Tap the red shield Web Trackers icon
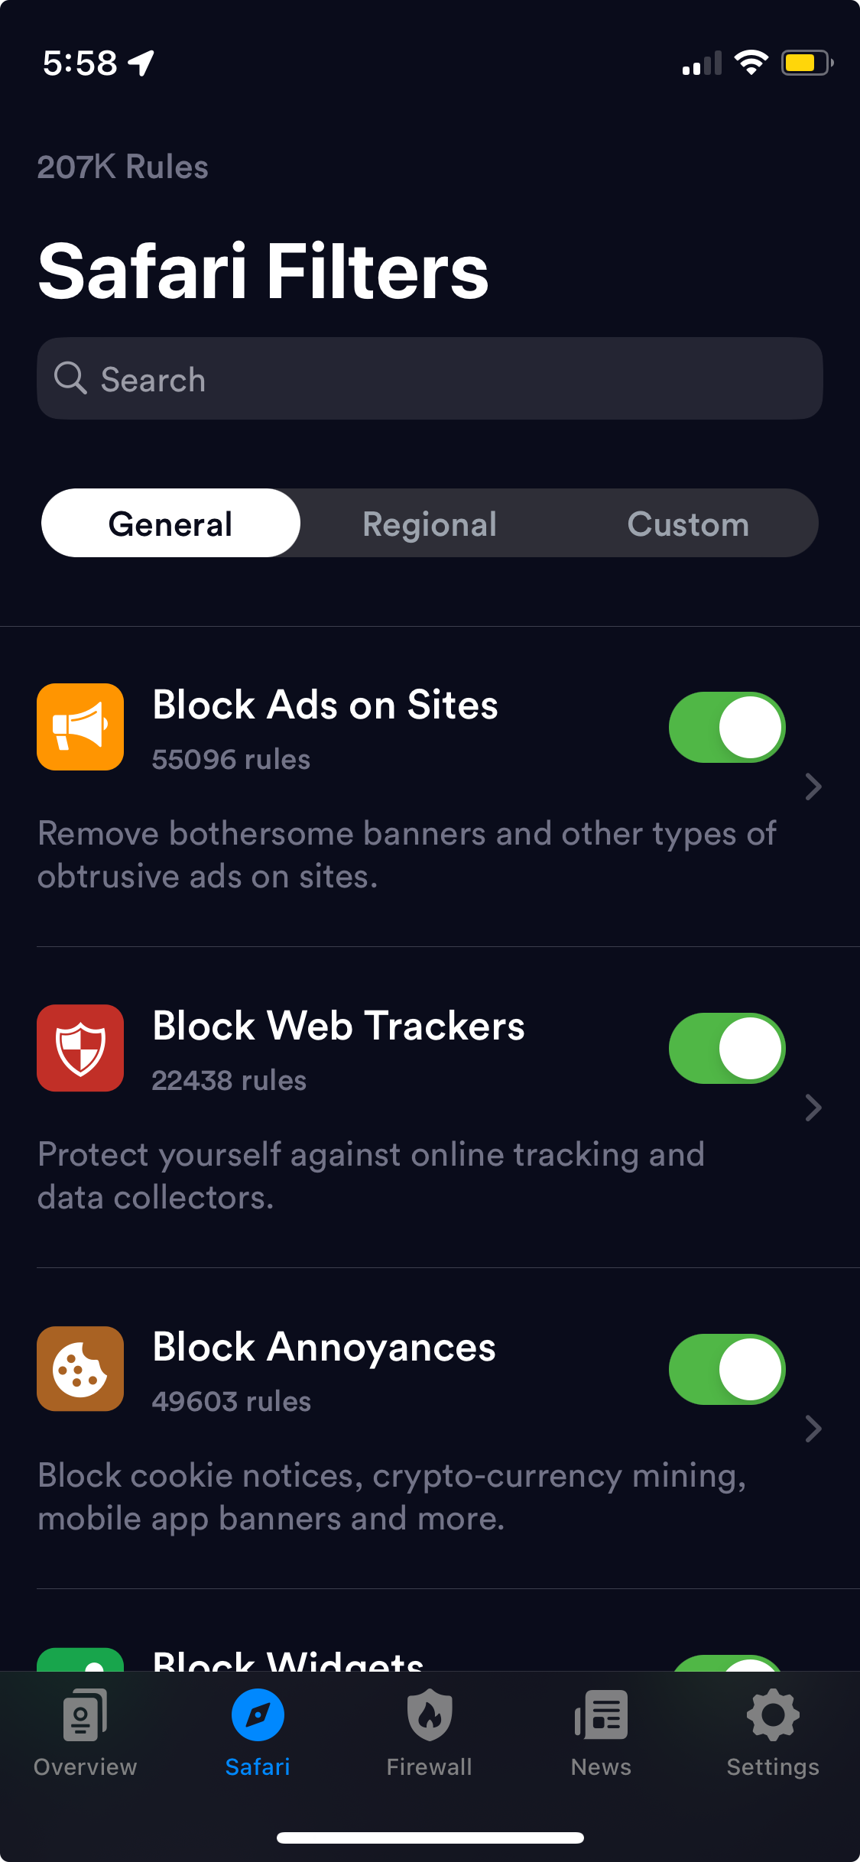Screen dimensions: 860x1862 pos(80,1048)
